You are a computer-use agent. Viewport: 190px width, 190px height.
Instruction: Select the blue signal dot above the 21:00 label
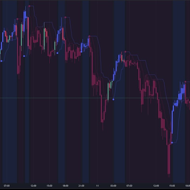click(x=81, y=52)
